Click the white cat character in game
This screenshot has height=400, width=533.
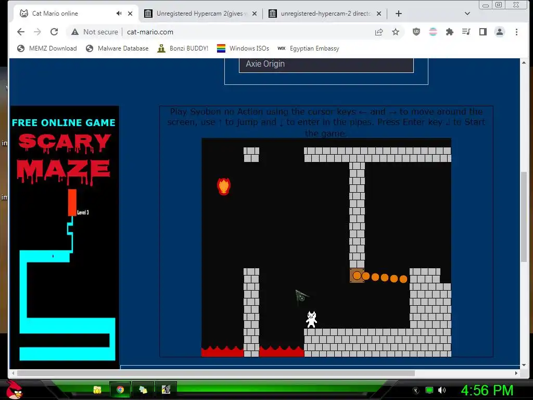pos(311,319)
